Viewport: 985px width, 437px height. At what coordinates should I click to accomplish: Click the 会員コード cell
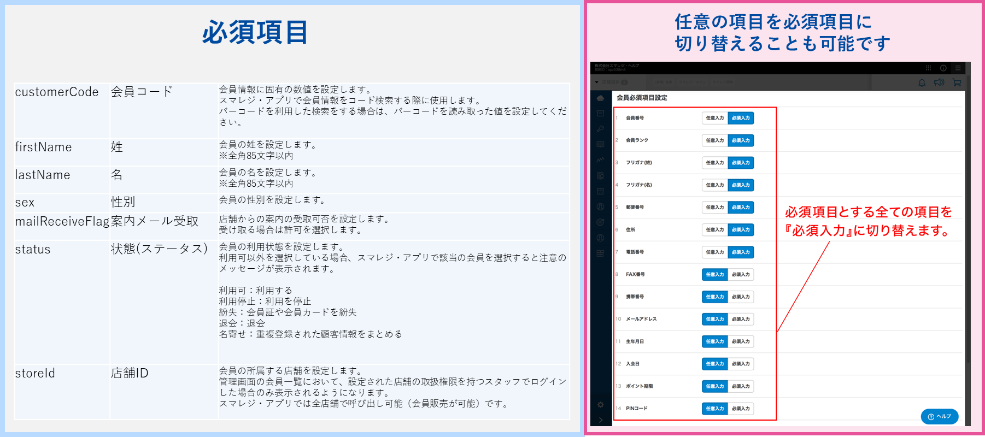coord(164,110)
